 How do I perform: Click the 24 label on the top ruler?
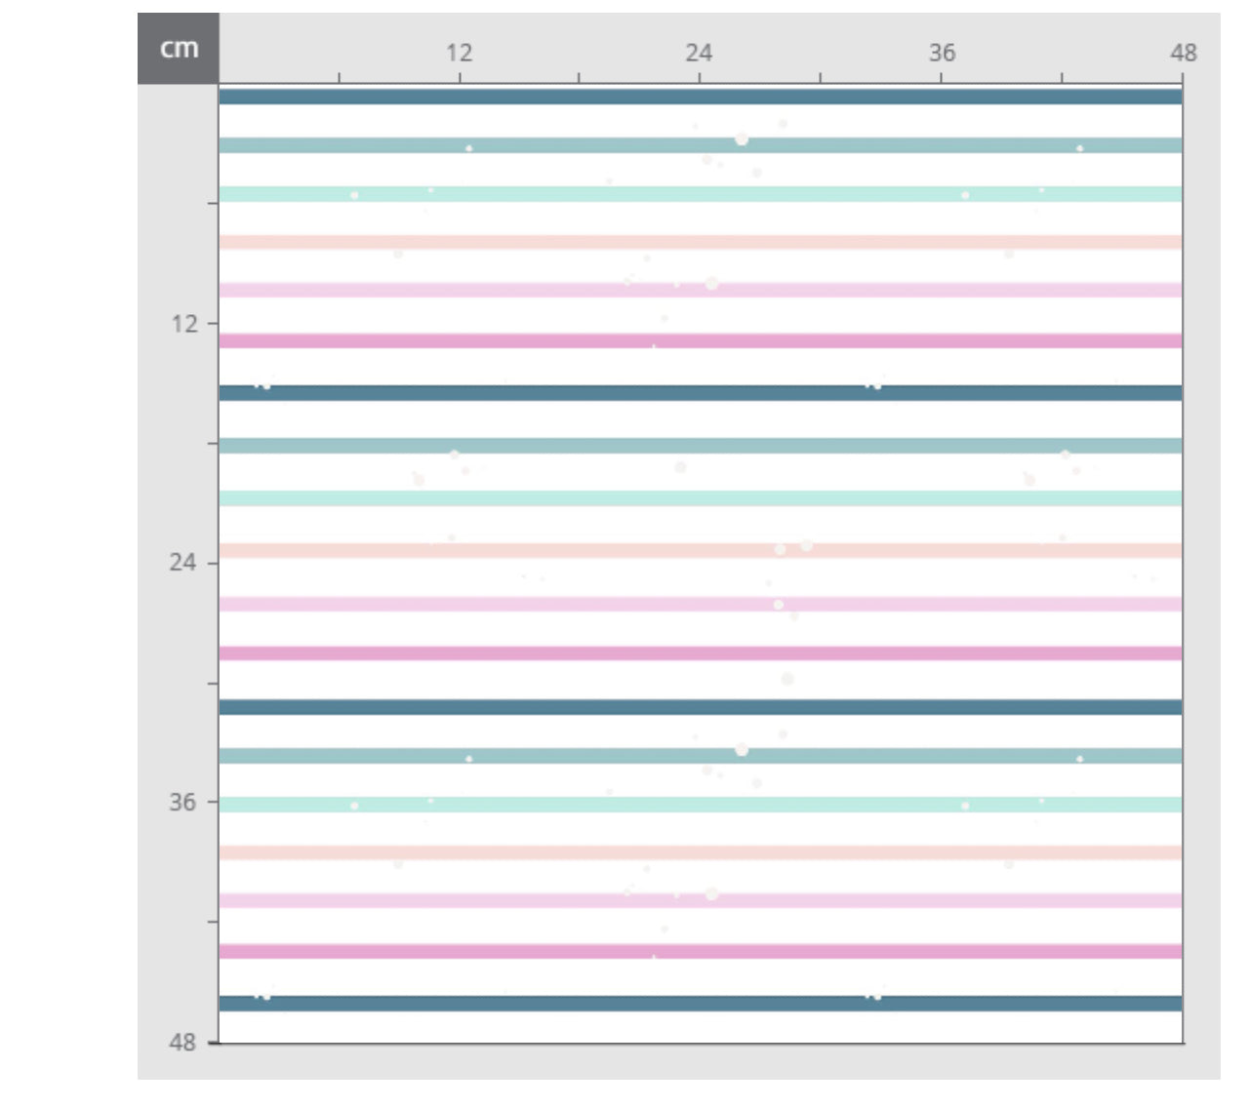point(699,53)
